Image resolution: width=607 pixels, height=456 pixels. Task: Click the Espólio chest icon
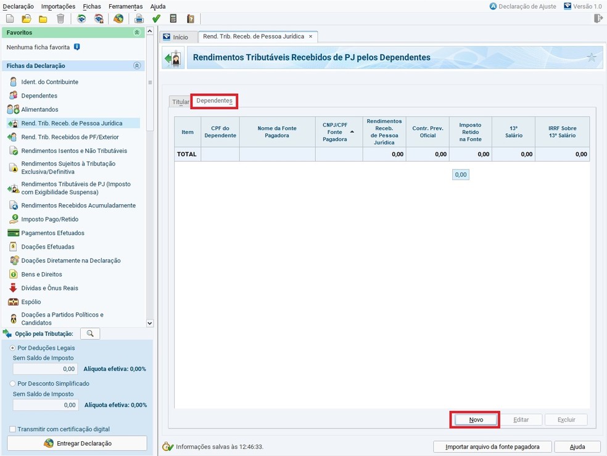(x=13, y=302)
